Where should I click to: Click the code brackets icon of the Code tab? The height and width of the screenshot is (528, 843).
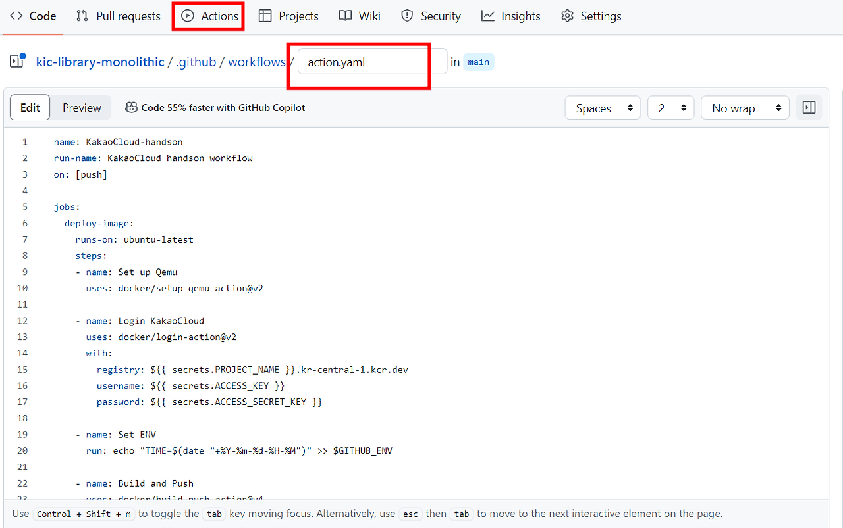[16, 16]
